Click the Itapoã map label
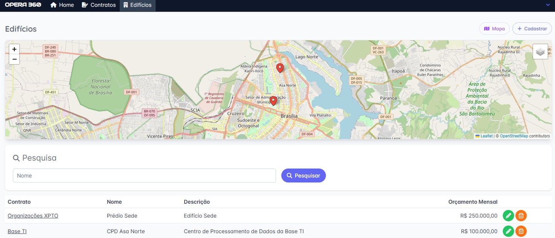This screenshot has width=555, height=238. (x=398, y=71)
